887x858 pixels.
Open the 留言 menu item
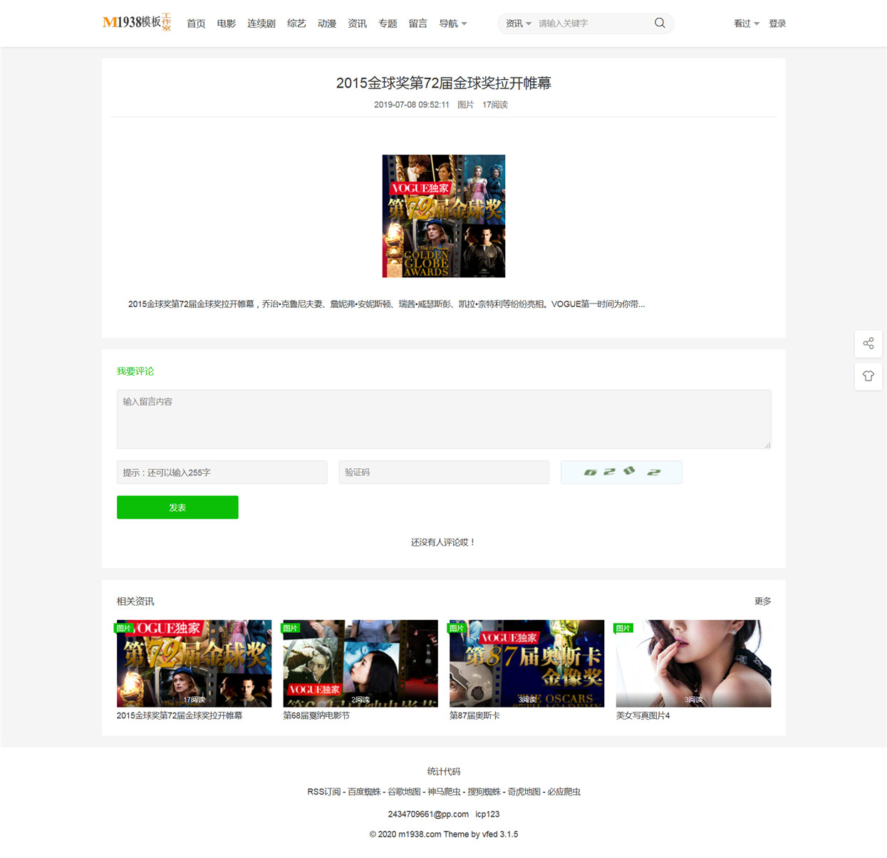(418, 24)
